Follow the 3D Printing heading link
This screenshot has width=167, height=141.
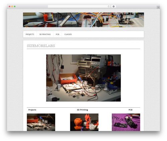(82, 110)
